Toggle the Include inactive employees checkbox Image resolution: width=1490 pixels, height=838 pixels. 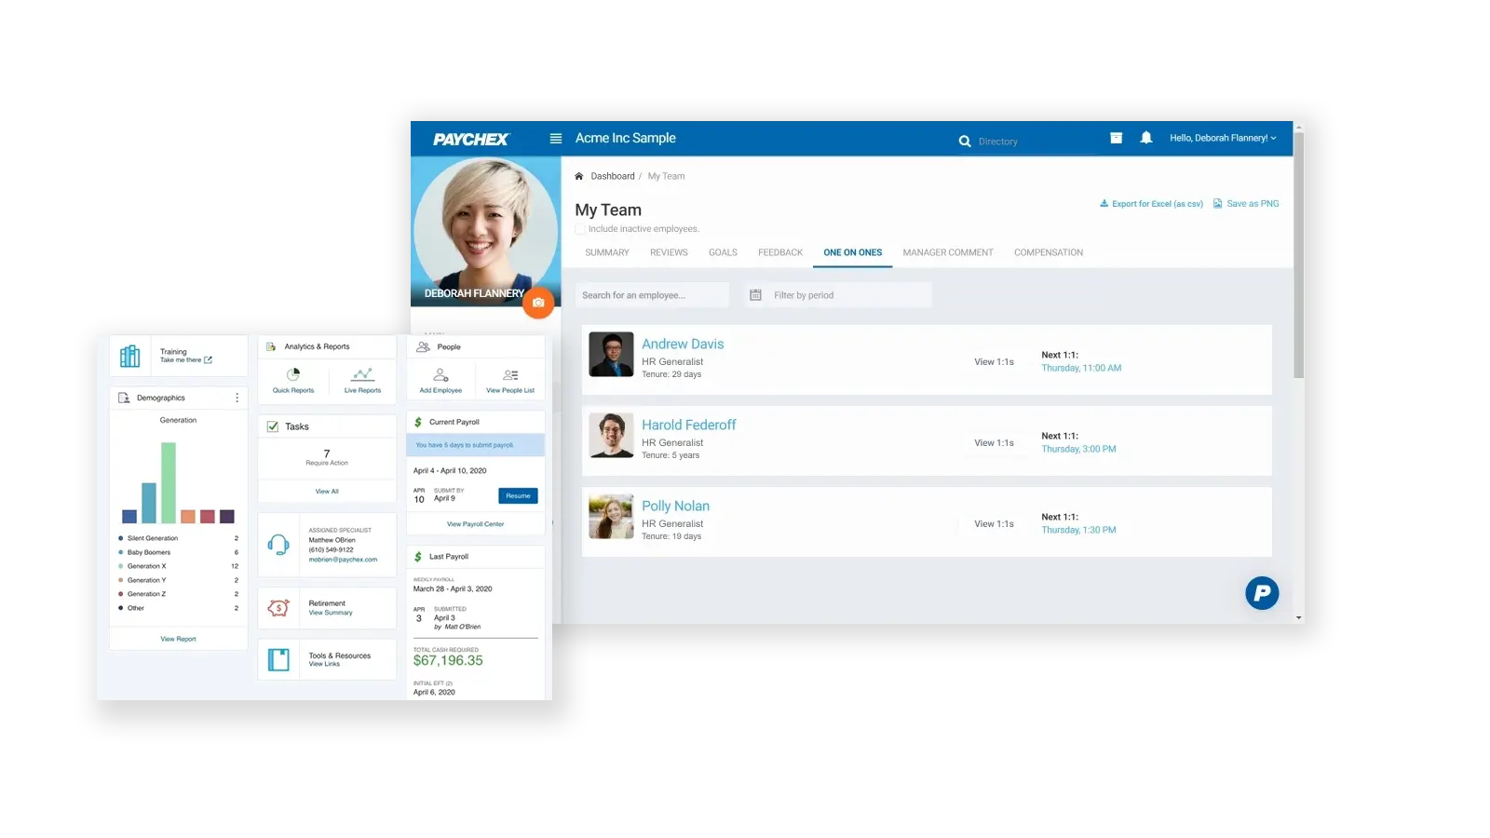coord(580,229)
